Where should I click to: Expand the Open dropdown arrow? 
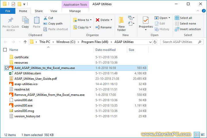pyautogui.click(x=169, y=18)
